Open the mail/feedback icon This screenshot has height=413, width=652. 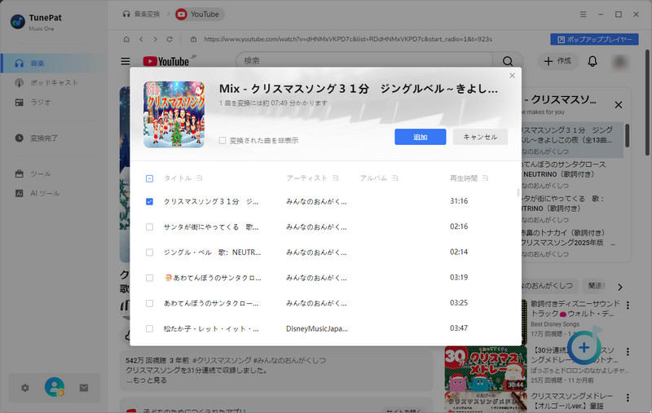84,388
